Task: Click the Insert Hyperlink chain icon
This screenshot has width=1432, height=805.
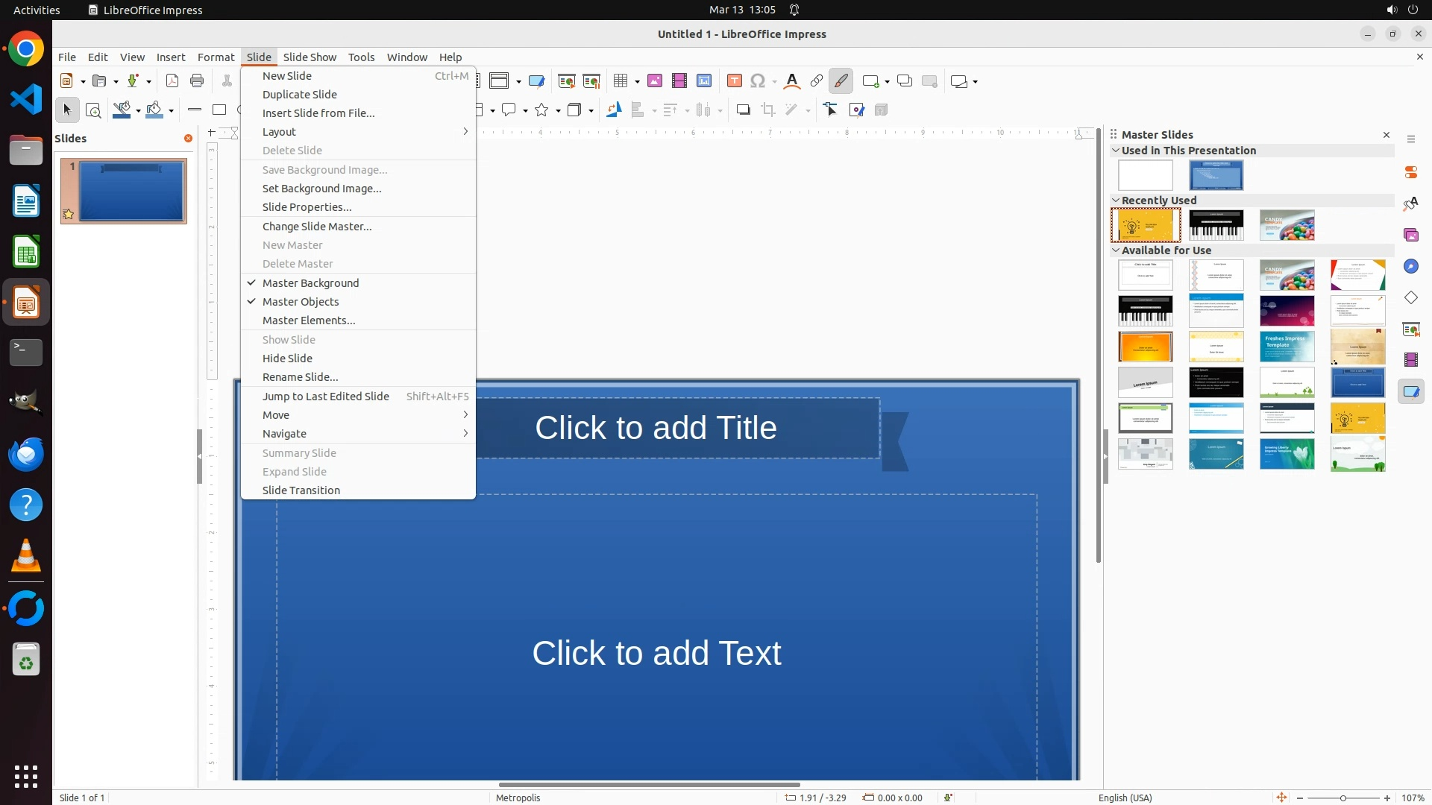Action: click(x=817, y=81)
